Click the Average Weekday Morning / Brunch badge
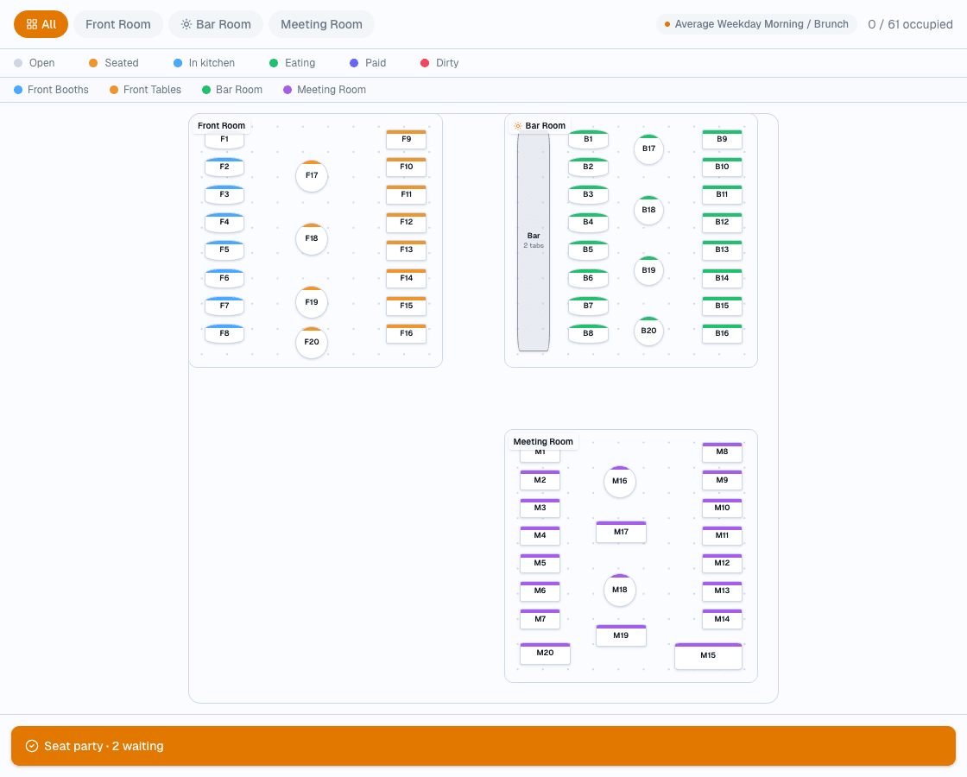Image resolution: width=967 pixels, height=777 pixels. (x=756, y=24)
